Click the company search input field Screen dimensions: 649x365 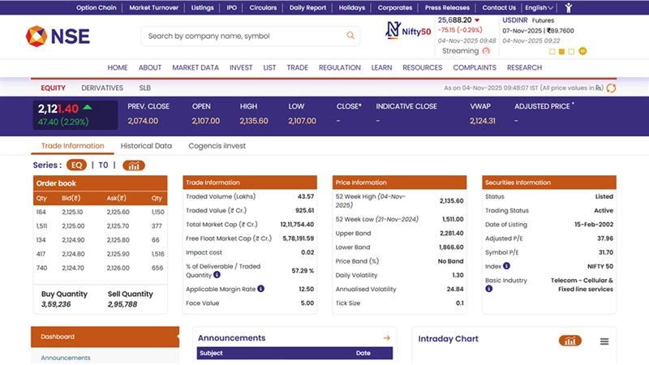tap(243, 36)
